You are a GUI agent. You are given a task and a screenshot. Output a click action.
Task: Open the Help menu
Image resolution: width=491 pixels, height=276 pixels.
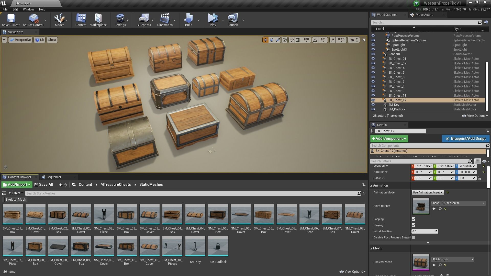[42, 9]
